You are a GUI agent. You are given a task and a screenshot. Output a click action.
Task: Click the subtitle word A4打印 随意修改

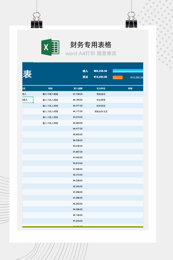[x=91, y=53]
